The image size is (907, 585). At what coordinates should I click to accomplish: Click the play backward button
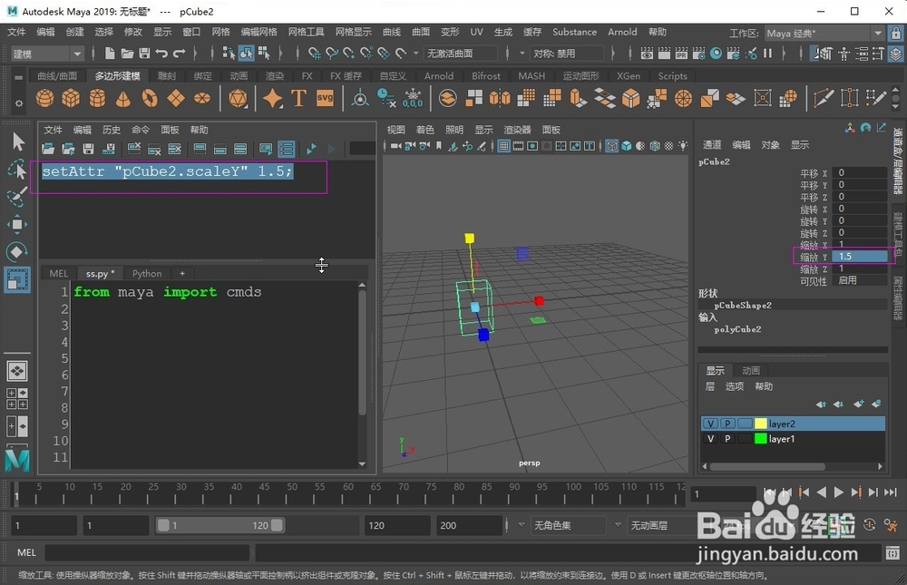[x=822, y=492]
